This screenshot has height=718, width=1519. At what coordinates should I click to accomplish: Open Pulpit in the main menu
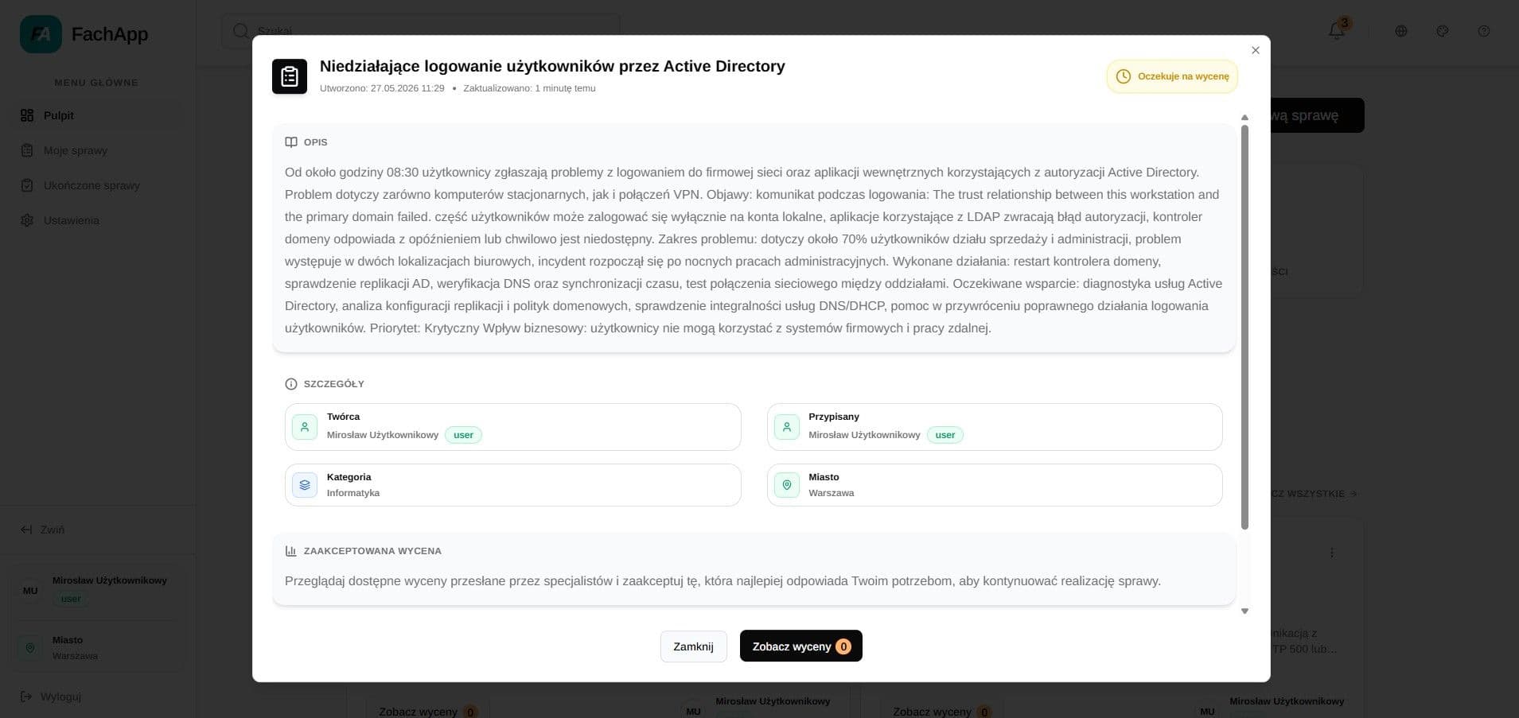tap(96, 115)
